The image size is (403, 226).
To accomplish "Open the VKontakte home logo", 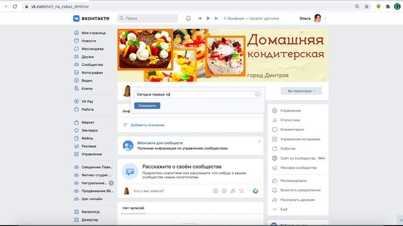I will [91, 18].
